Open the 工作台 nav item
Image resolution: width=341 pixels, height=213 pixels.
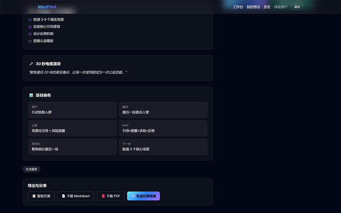(x=238, y=7)
